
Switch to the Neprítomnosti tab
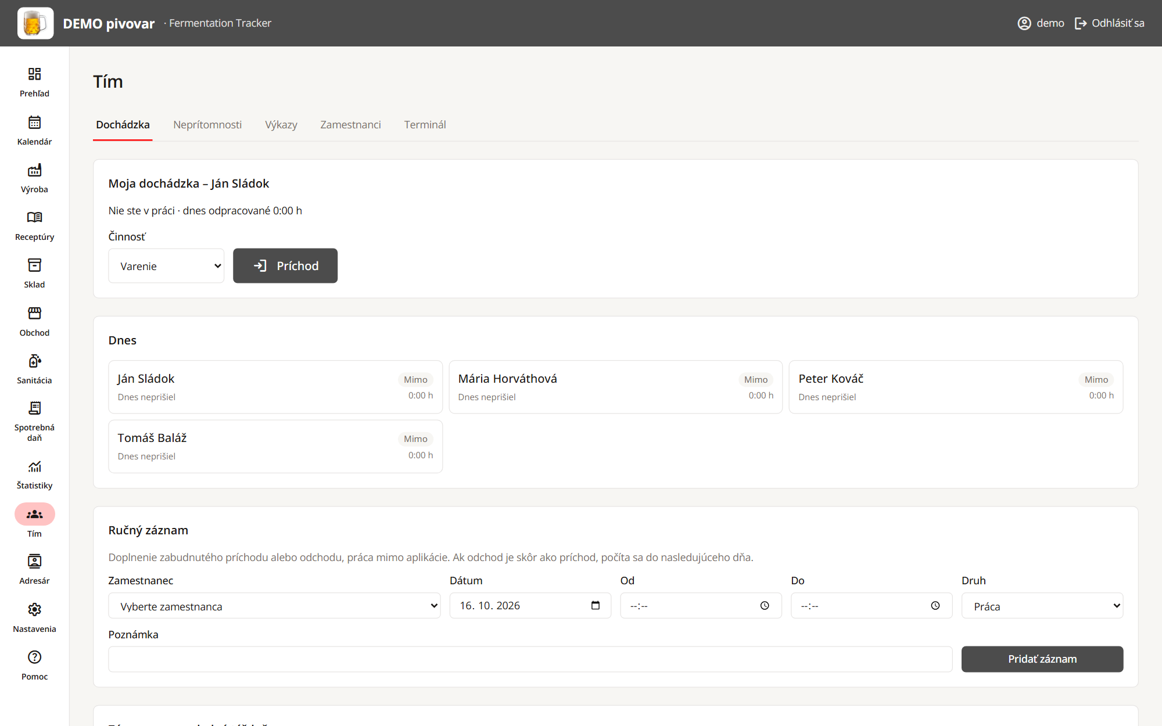click(207, 125)
